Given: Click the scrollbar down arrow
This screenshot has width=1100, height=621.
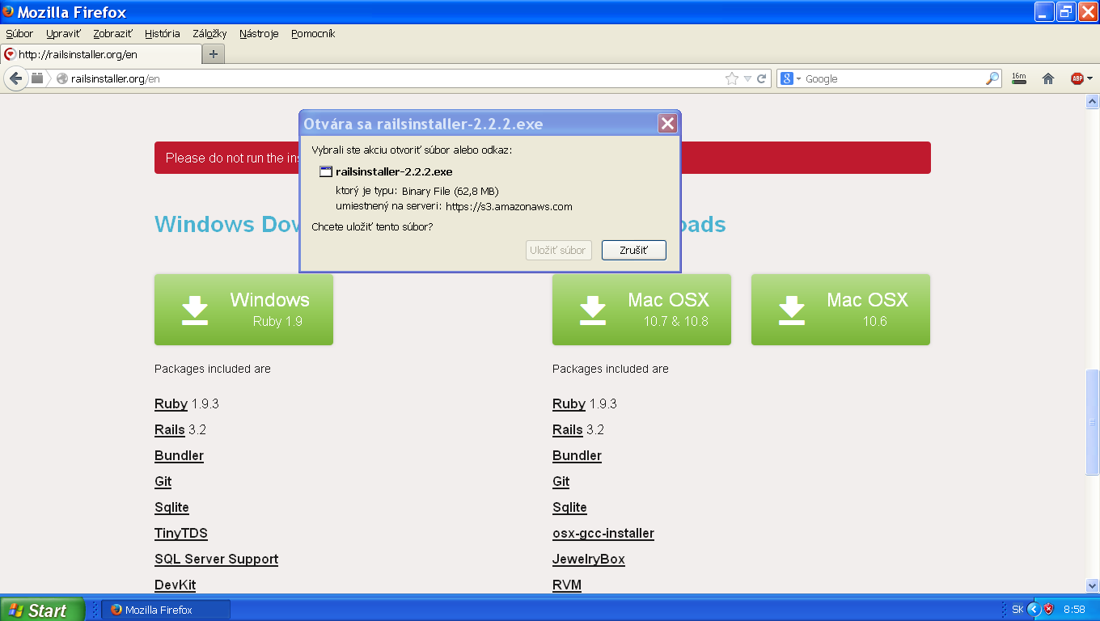Looking at the screenshot, I should click(x=1092, y=585).
